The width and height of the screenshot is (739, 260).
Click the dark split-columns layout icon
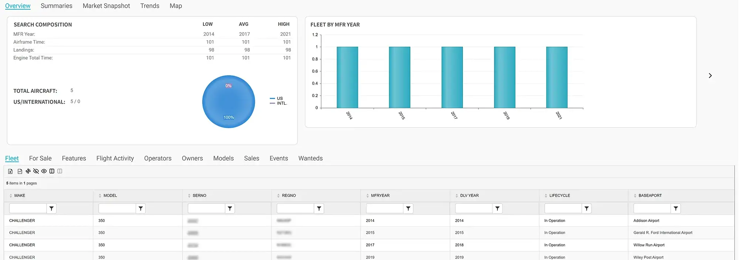(x=52, y=171)
